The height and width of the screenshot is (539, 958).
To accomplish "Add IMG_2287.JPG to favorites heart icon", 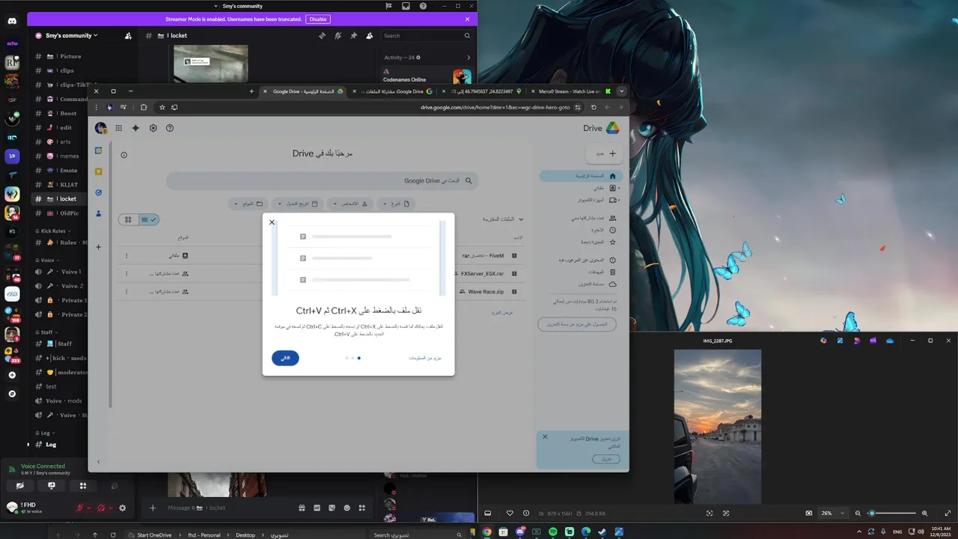I will click(510, 513).
